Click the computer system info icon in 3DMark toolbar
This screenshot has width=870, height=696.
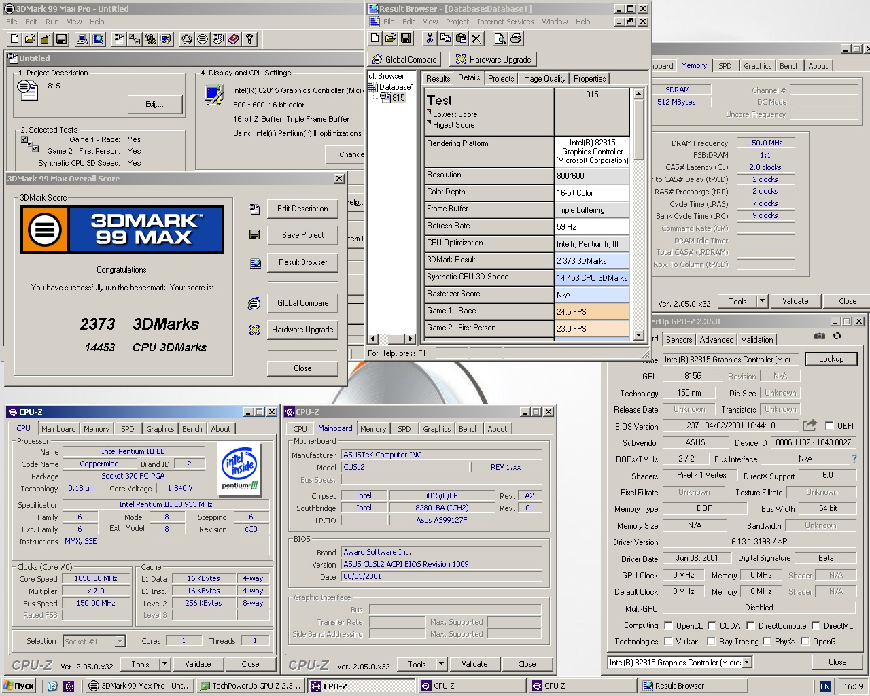pyautogui.click(x=82, y=39)
